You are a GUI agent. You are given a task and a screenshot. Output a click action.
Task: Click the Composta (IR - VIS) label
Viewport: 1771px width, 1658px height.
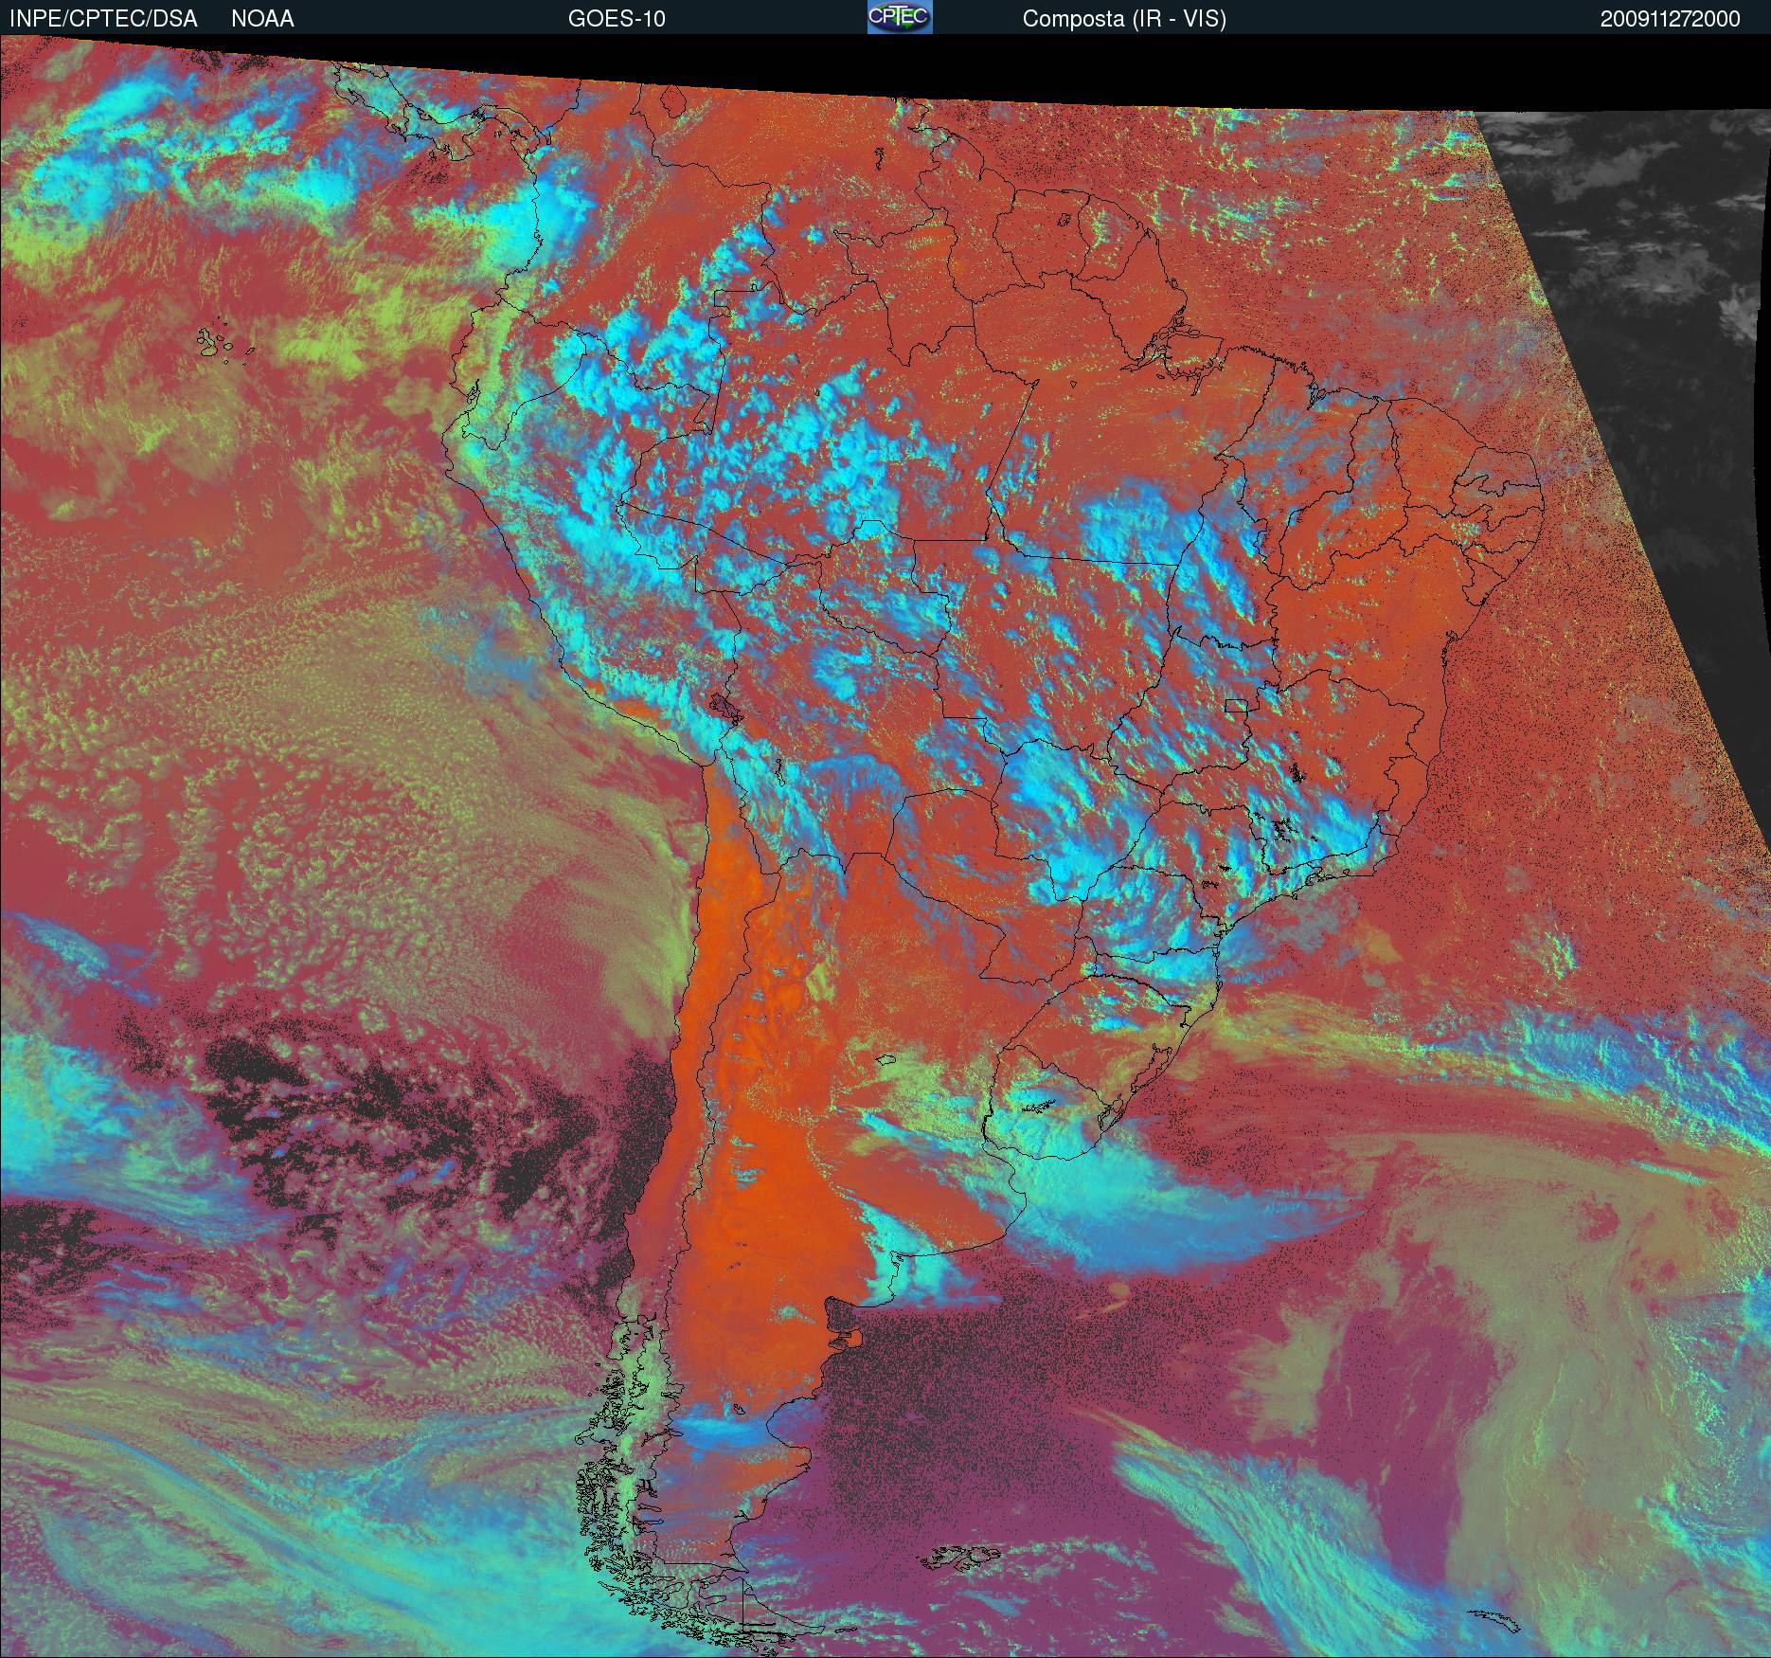[1124, 19]
